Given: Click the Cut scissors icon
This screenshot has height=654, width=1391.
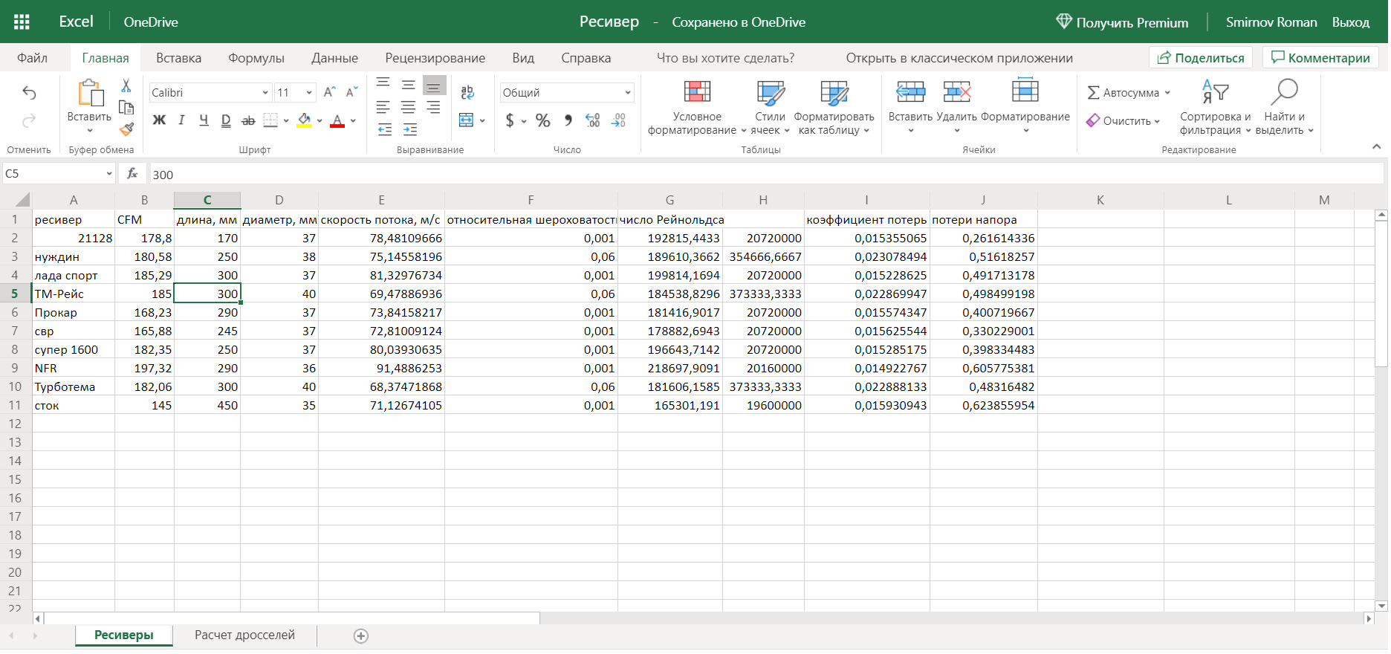Looking at the screenshot, I should pyautogui.click(x=126, y=85).
